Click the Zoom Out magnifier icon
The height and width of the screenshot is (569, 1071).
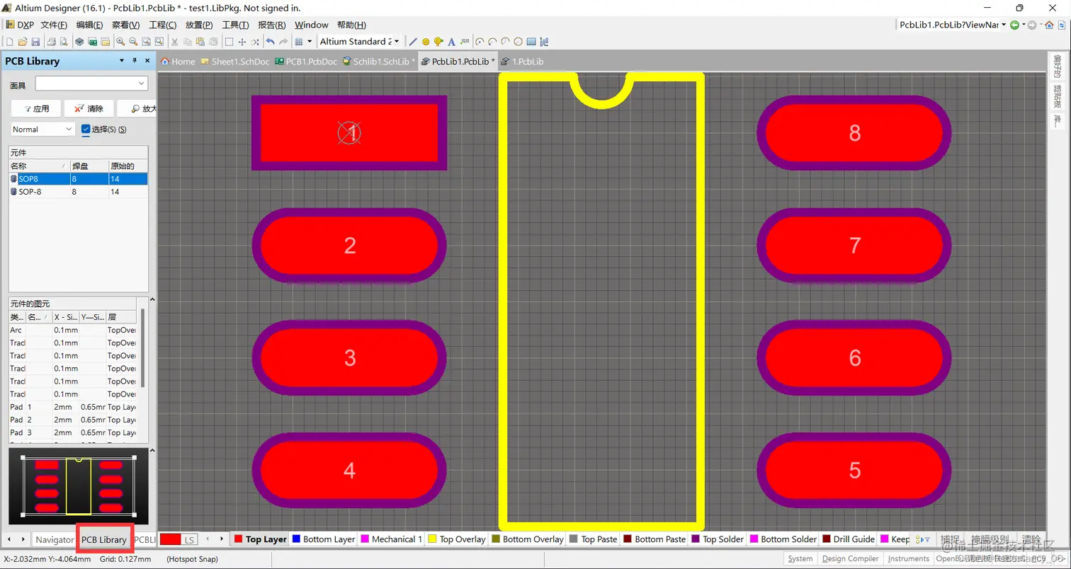(133, 42)
